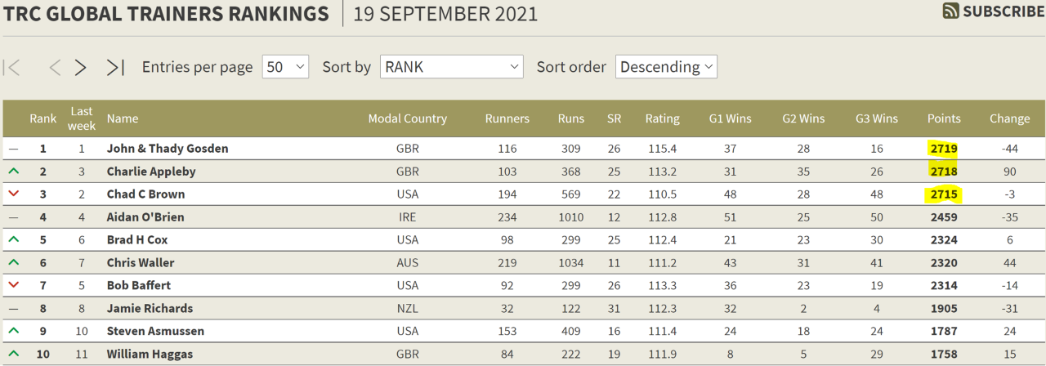
Task: Click red down arrow beside Bob Baffert
Action: [13, 285]
